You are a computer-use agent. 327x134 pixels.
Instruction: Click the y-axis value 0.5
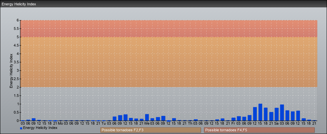click(16, 112)
